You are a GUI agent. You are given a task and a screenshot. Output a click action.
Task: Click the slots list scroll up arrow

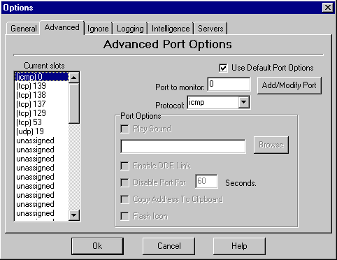pos(74,78)
